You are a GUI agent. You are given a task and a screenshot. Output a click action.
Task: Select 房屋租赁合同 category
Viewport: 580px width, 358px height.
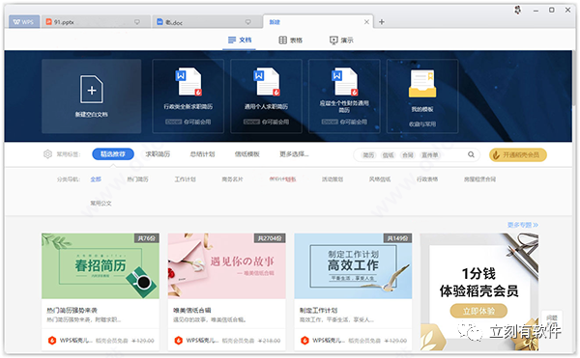click(479, 179)
